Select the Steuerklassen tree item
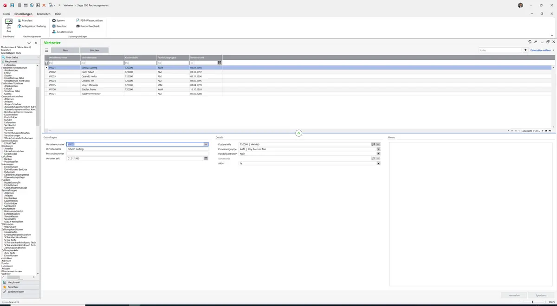The height and width of the screenshot is (306, 557). pos(12,216)
